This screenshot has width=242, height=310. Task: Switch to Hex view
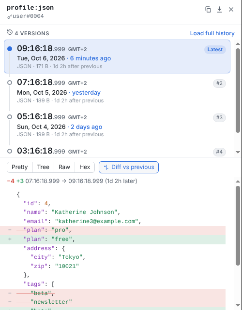(85, 167)
